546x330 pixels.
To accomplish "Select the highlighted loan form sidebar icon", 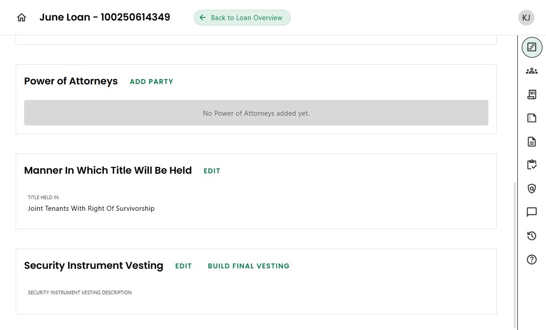I will click(532, 47).
